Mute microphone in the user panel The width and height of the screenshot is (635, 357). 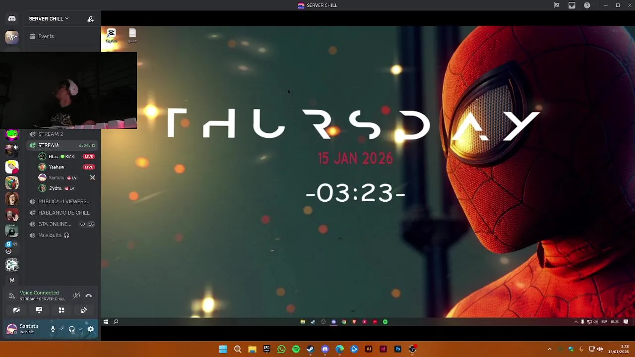(x=53, y=329)
